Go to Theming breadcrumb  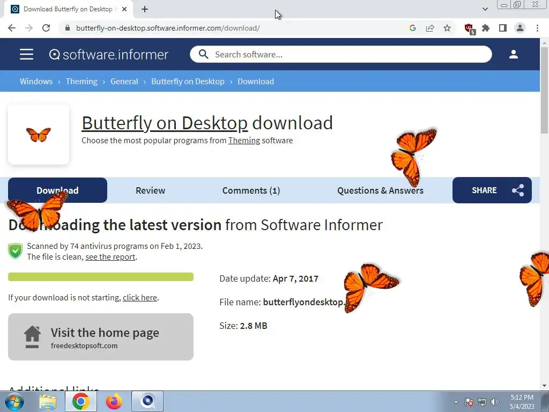(x=81, y=82)
